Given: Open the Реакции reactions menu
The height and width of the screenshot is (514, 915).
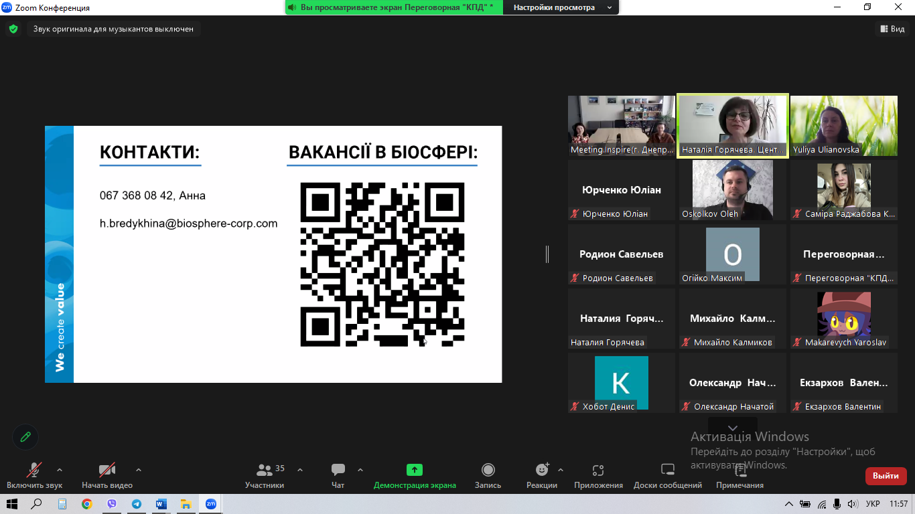Looking at the screenshot, I should (542, 476).
